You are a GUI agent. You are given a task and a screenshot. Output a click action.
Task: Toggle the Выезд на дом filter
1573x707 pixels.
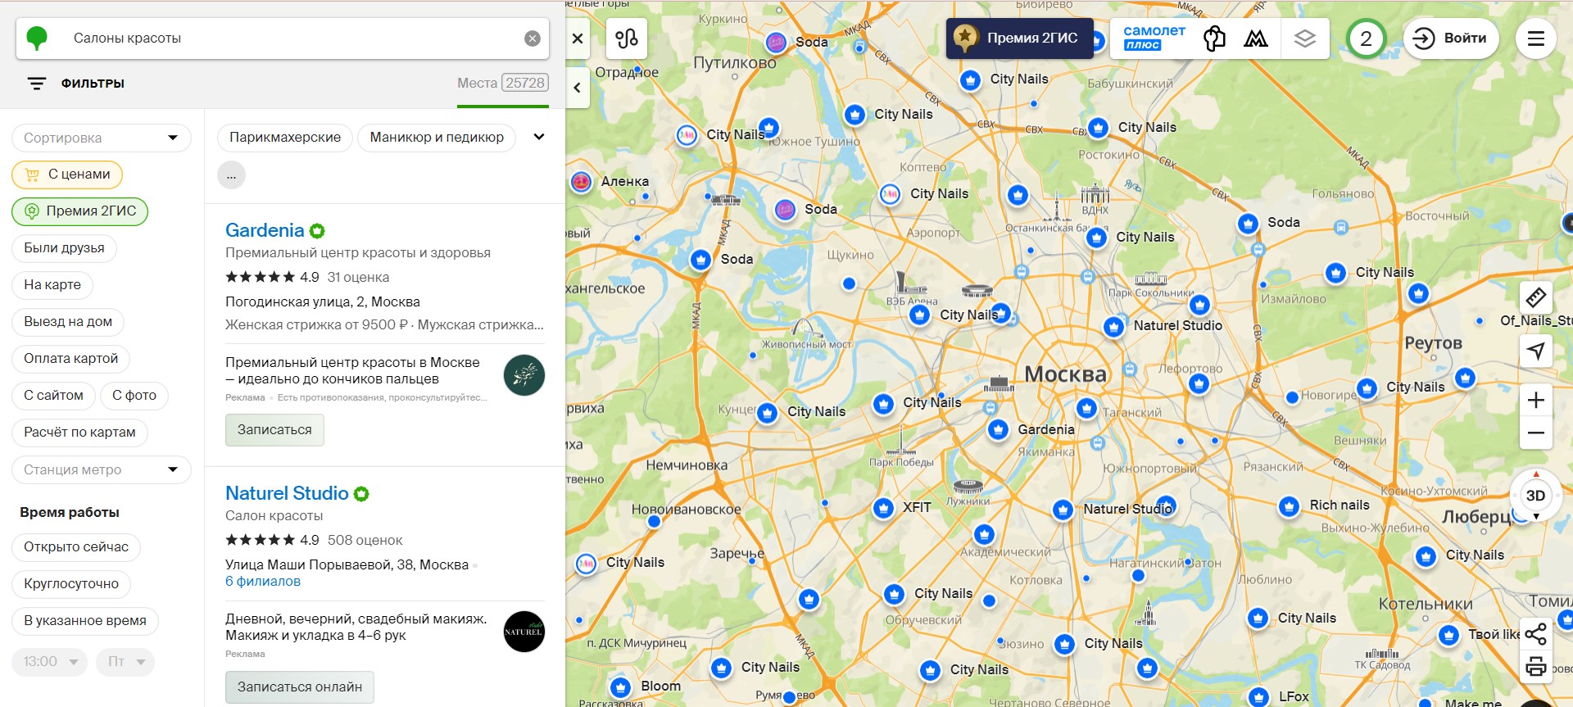68,322
